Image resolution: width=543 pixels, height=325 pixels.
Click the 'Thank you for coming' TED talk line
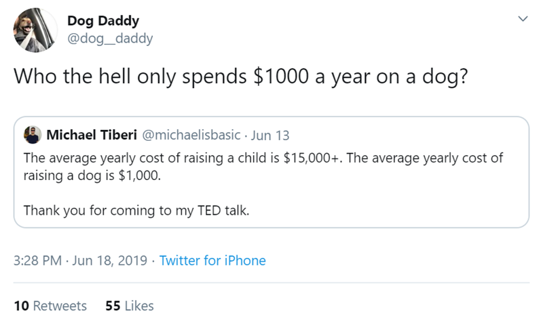(x=136, y=211)
